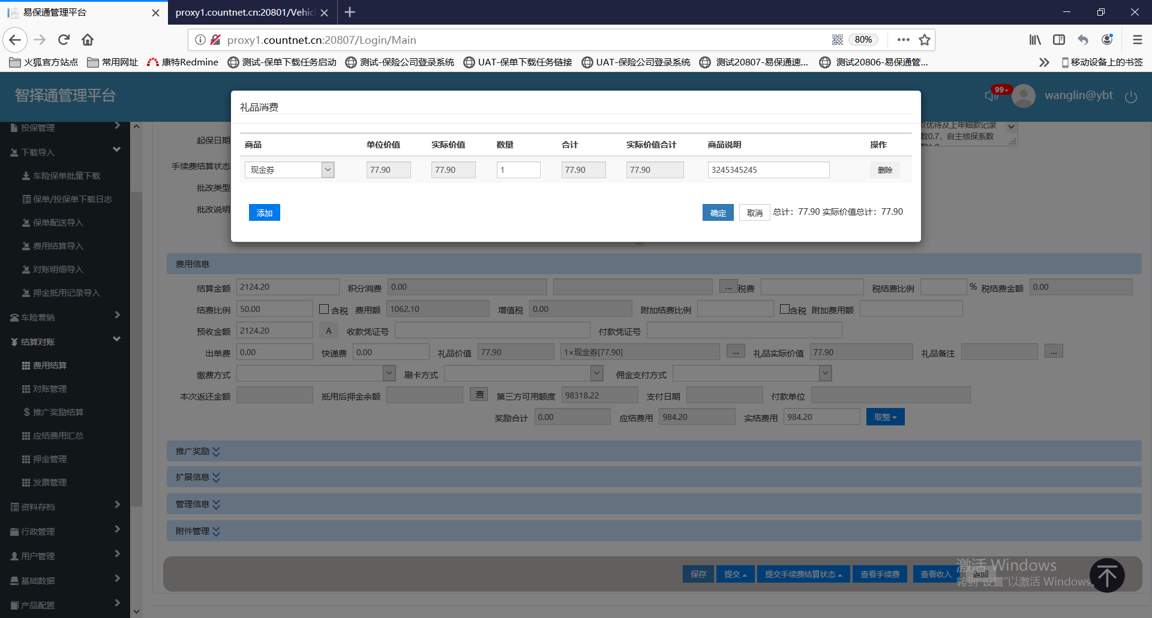The height and width of the screenshot is (618, 1152).
Task: Open Firefox library icon
Action: pos(1035,40)
